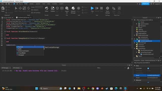
Task: Choose the Move tool
Action: (20, 8)
